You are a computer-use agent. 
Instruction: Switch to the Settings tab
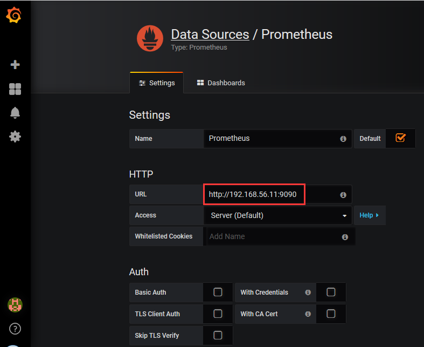[x=157, y=83]
